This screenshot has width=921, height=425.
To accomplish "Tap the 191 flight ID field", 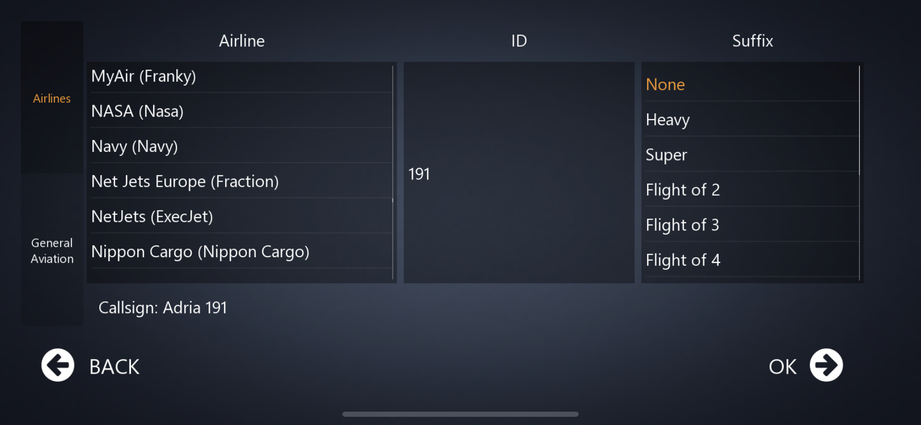I will (519, 174).
